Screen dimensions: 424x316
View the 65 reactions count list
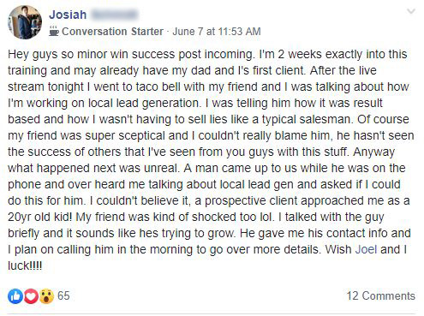63,295
